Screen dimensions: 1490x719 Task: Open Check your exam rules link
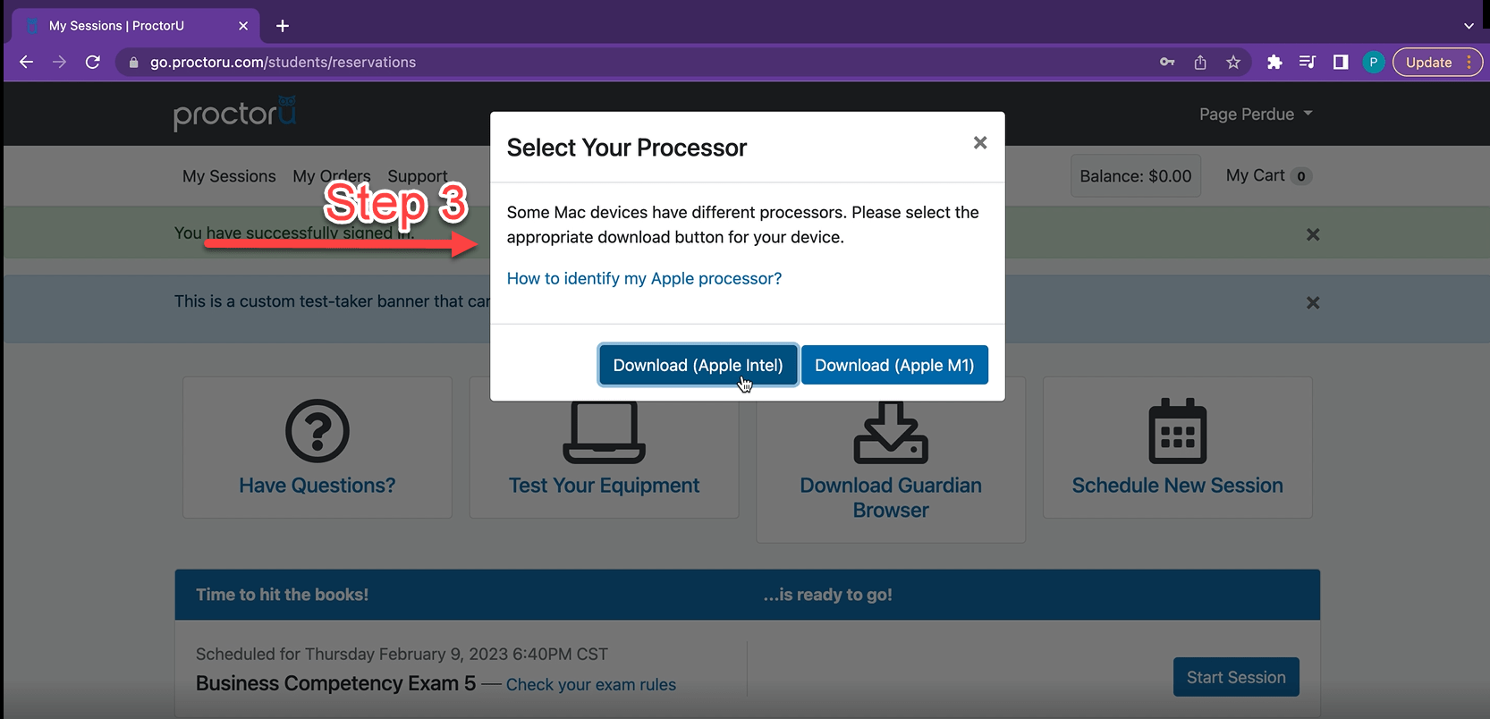coord(591,685)
